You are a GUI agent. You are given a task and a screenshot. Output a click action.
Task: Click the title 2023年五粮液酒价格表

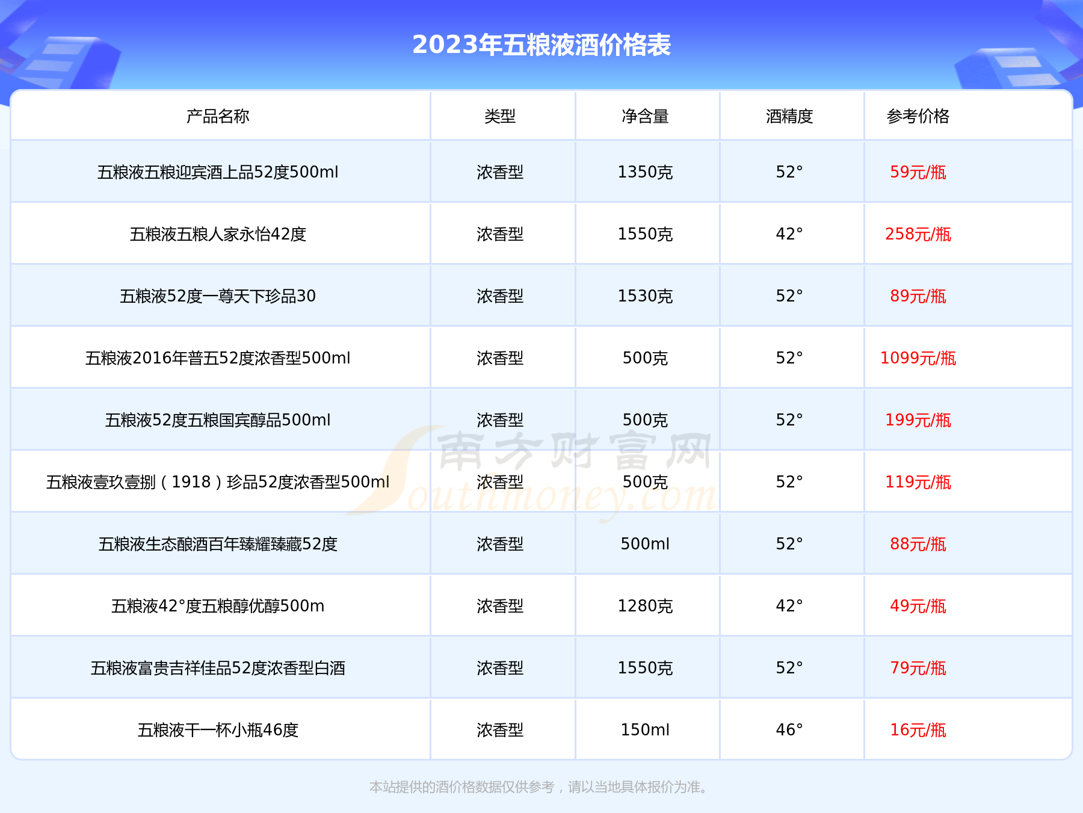pos(541,45)
